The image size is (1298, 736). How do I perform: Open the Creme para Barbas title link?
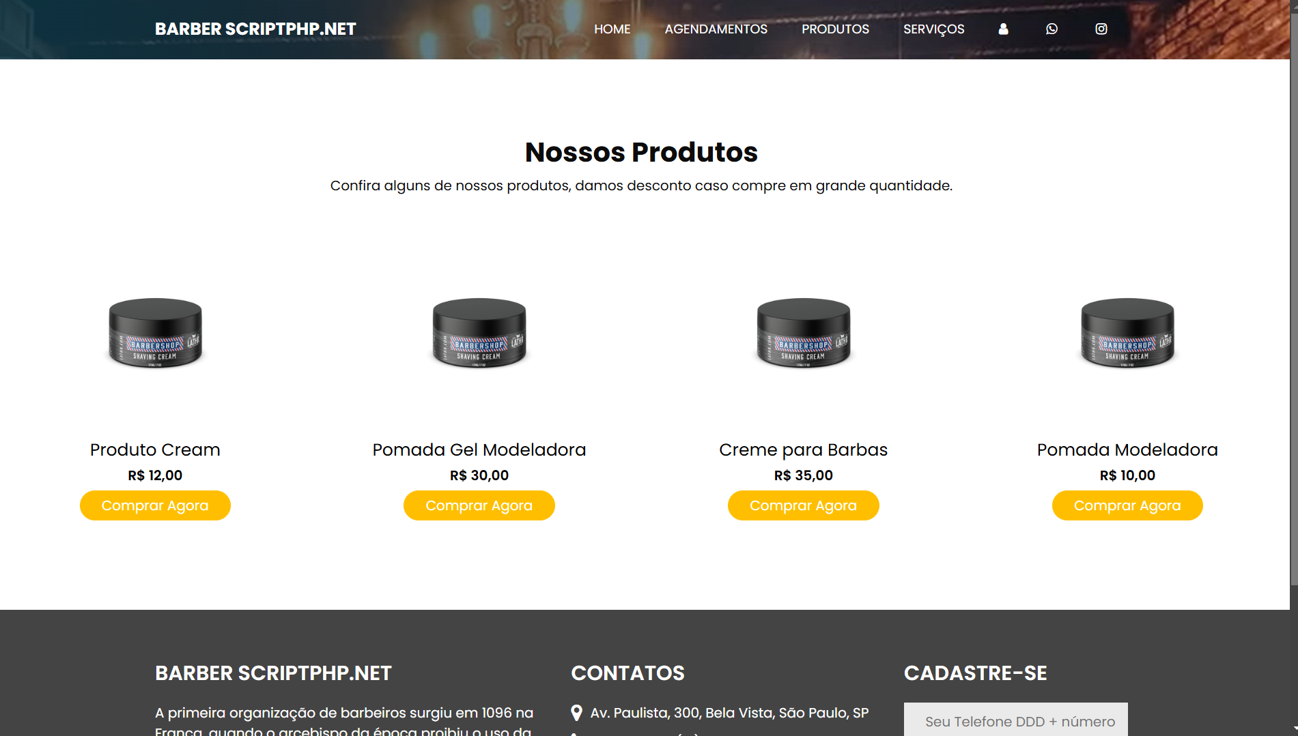pyautogui.click(x=804, y=450)
